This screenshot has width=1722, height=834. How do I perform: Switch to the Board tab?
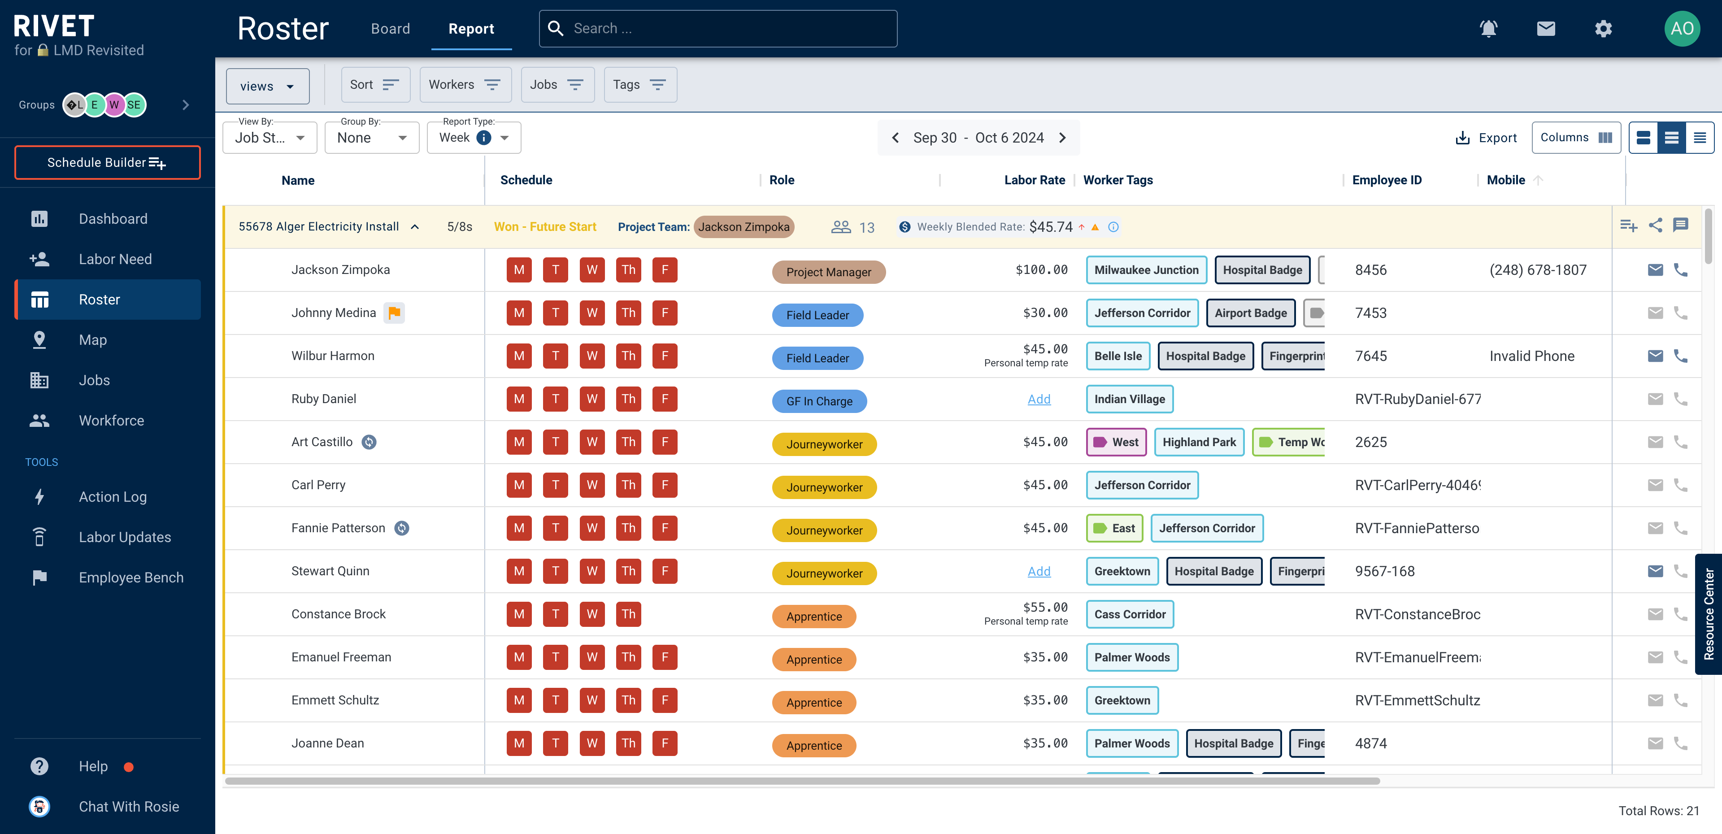(x=391, y=29)
